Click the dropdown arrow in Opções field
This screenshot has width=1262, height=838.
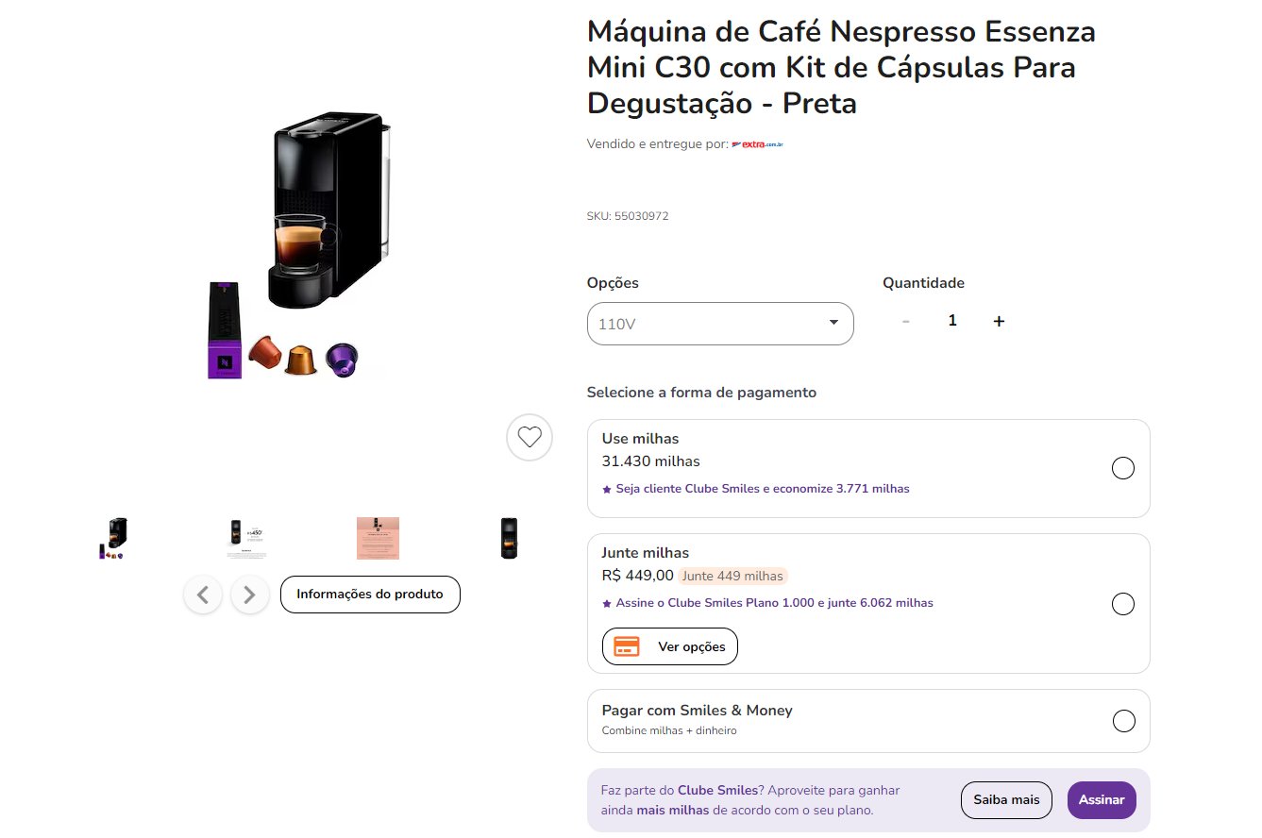click(x=833, y=323)
